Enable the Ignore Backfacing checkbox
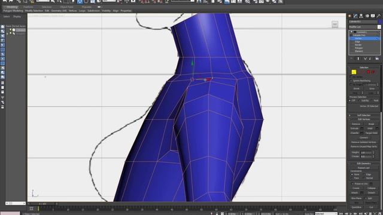 (351, 81)
